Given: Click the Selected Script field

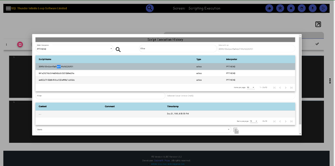Looking at the screenshot, I should (x=256, y=48).
